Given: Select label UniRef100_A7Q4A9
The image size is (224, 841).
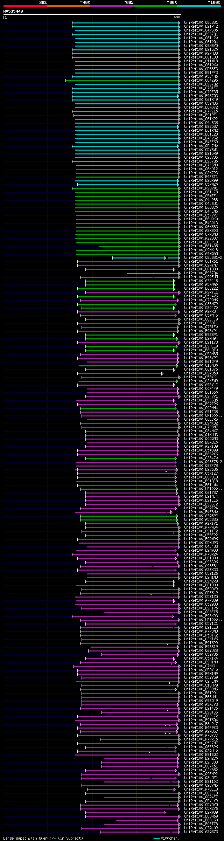Looking at the screenshot, I should pos(201,828).
